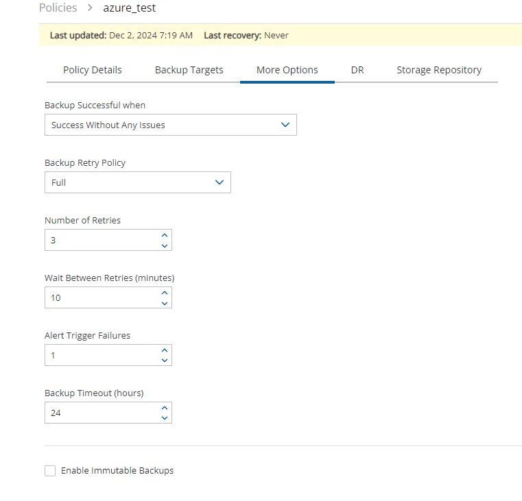
Task: Navigate to Policies breadcrumb link
Action: pos(58,8)
